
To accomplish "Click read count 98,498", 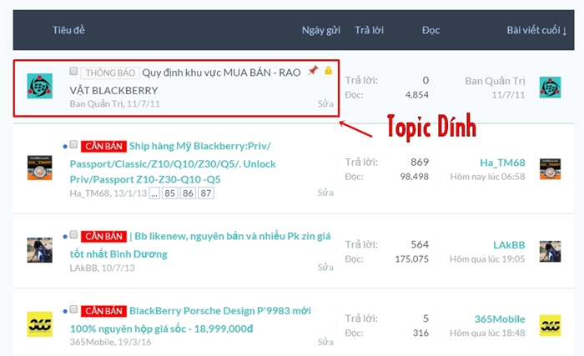I will (x=415, y=177).
